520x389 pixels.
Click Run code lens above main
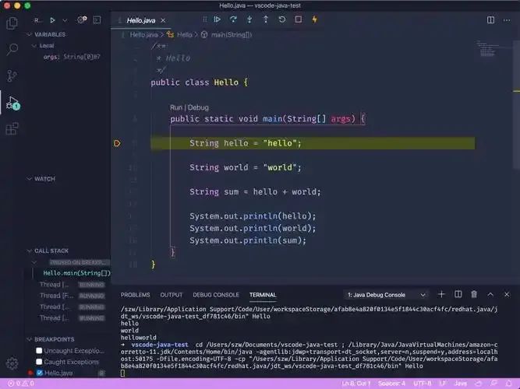(x=175, y=107)
